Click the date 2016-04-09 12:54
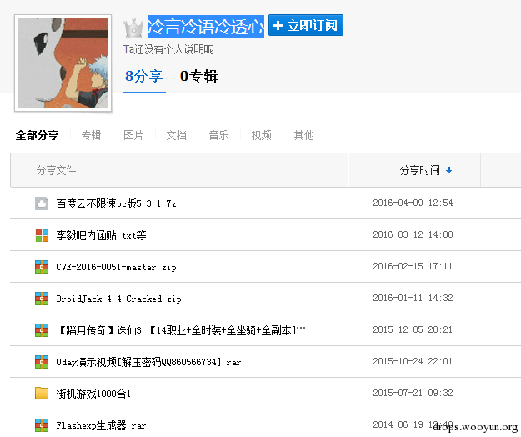 pos(413,203)
